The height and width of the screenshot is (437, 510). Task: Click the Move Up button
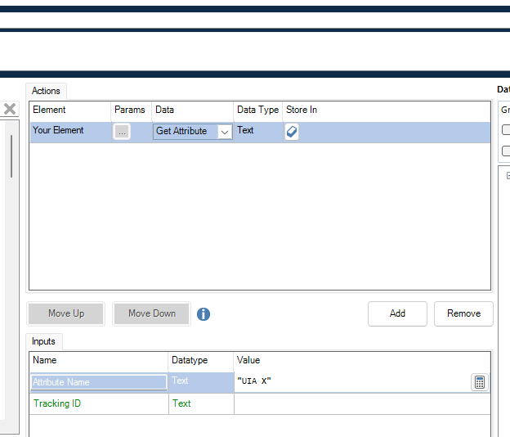[x=66, y=313]
